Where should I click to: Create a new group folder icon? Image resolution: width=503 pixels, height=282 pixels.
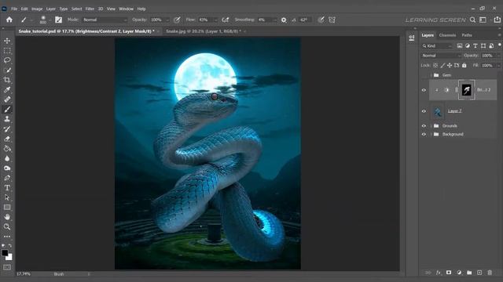[x=469, y=273]
